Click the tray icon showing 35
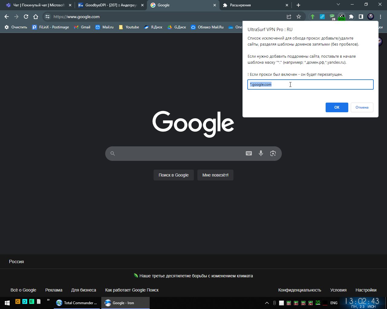387x309 pixels. [x=318, y=302]
